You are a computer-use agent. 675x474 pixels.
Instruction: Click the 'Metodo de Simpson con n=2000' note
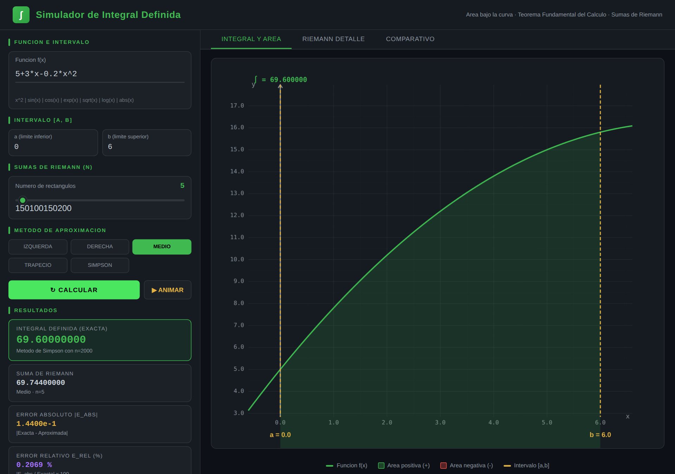[x=54, y=351]
